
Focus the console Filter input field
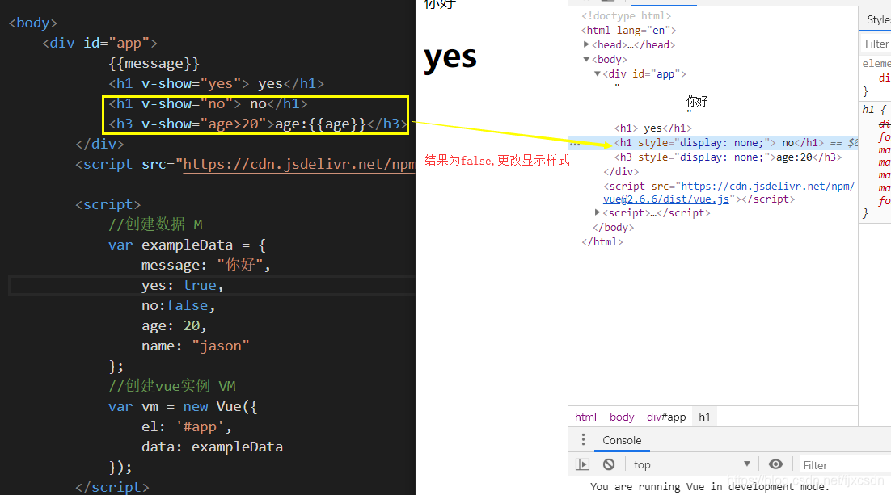click(x=844, y=465)
